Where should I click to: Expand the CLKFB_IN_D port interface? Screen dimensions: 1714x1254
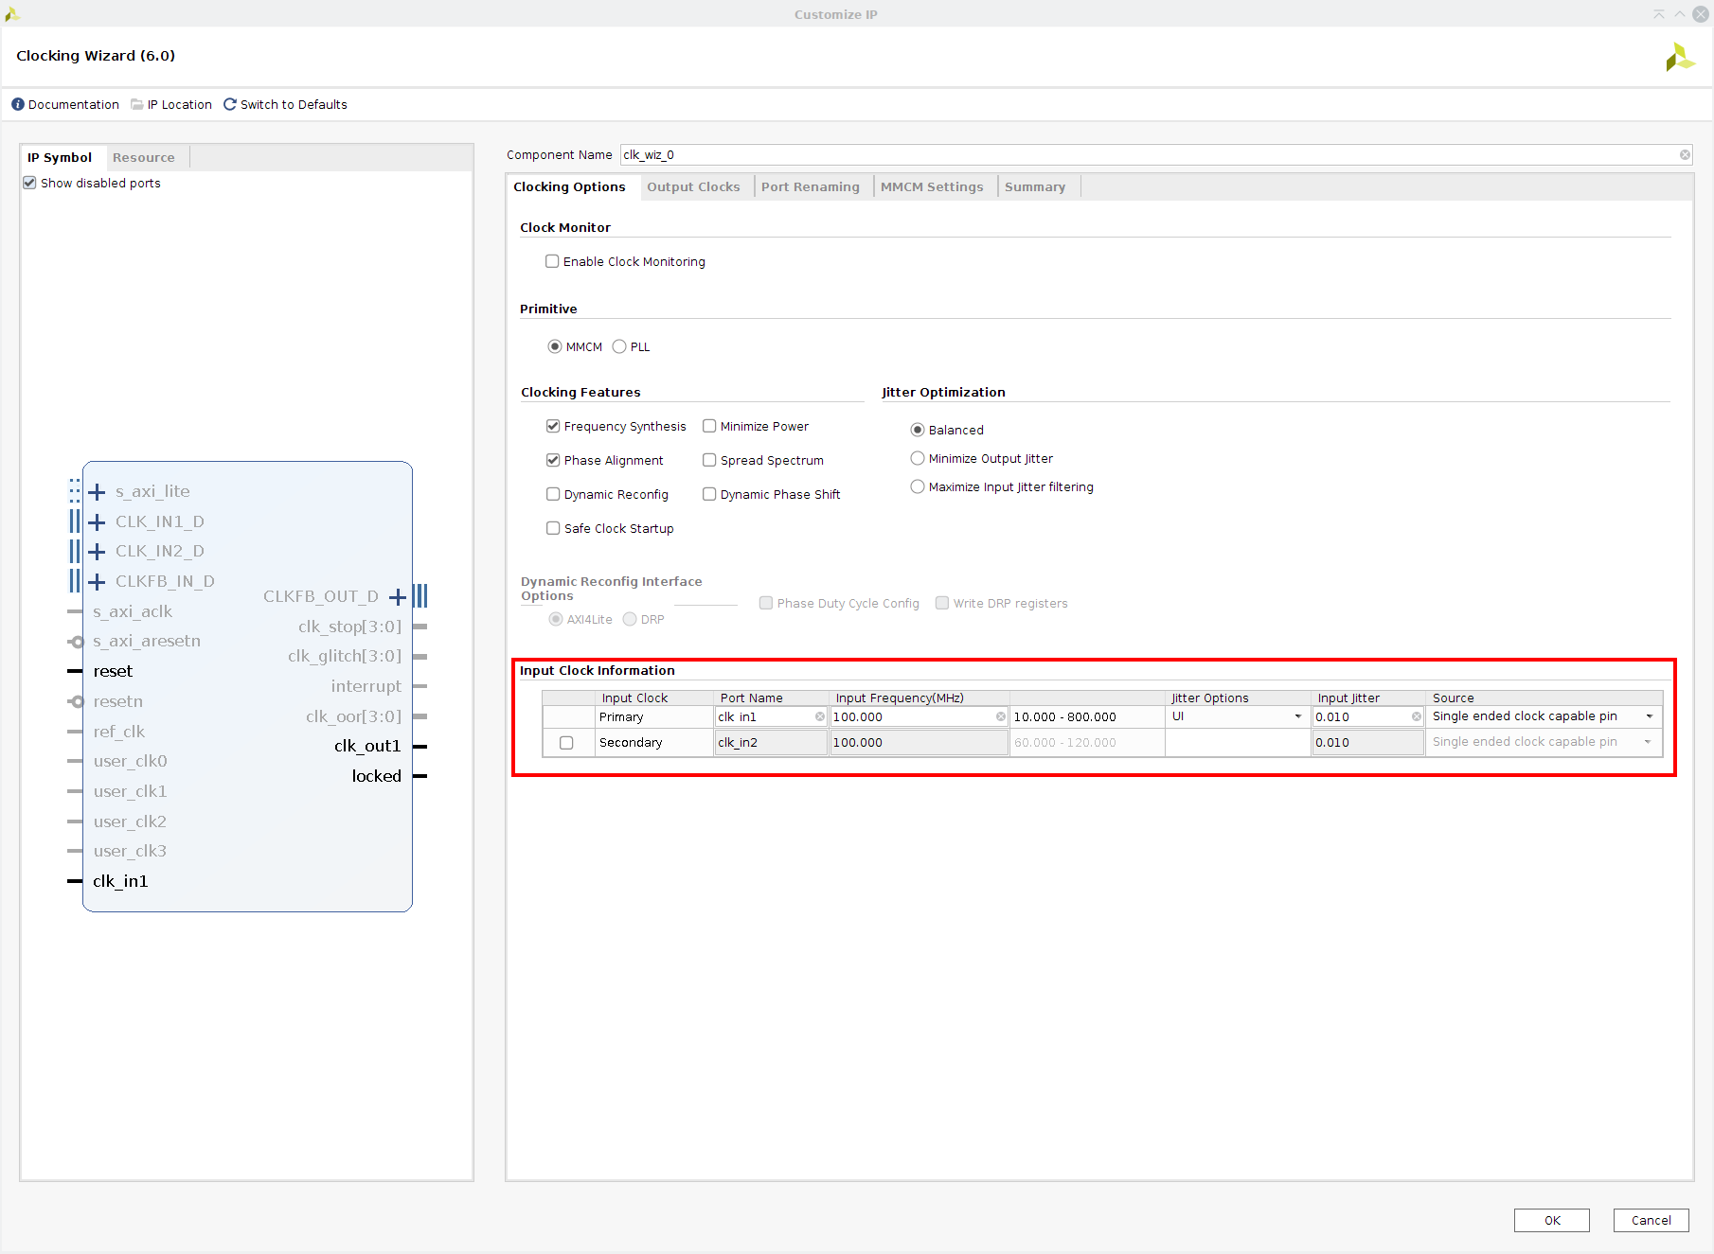pyautogui.click(x=97, y=582)
